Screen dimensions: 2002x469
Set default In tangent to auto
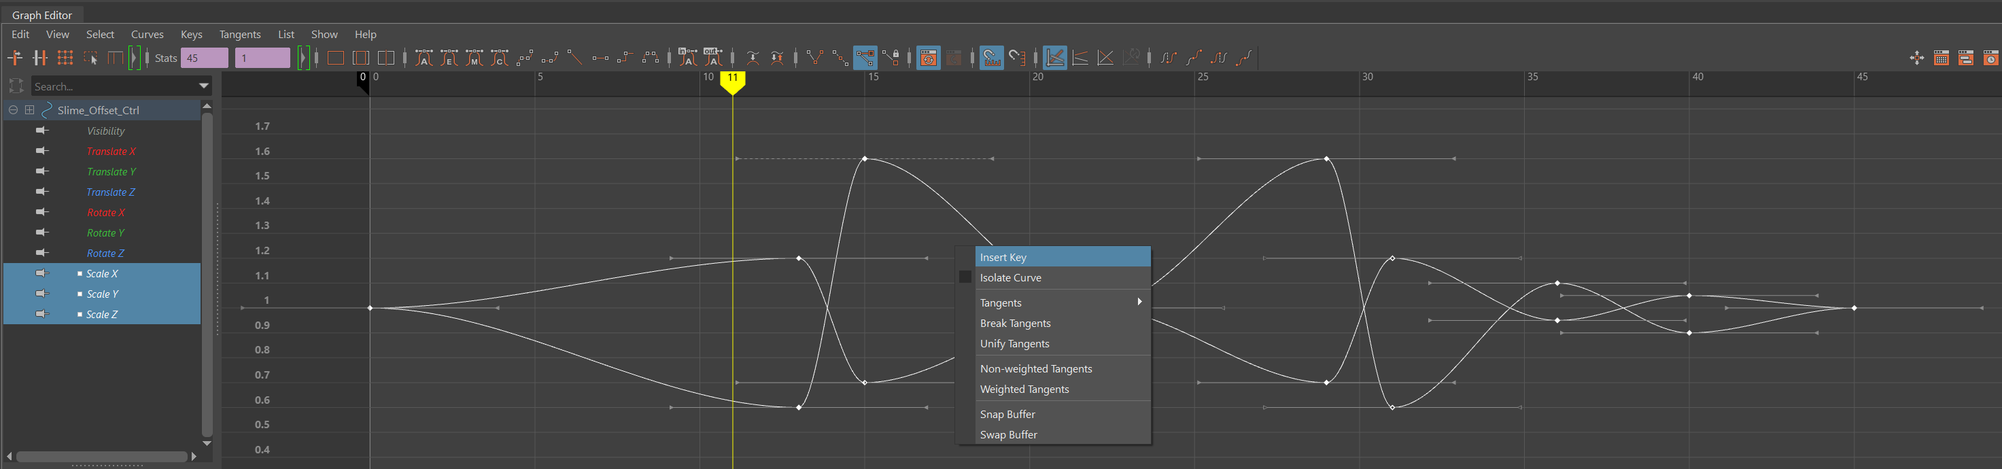[x=687, y=58]
